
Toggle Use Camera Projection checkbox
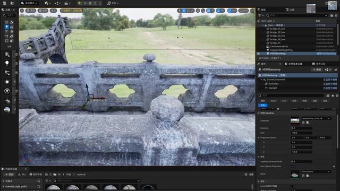(292, 166)
